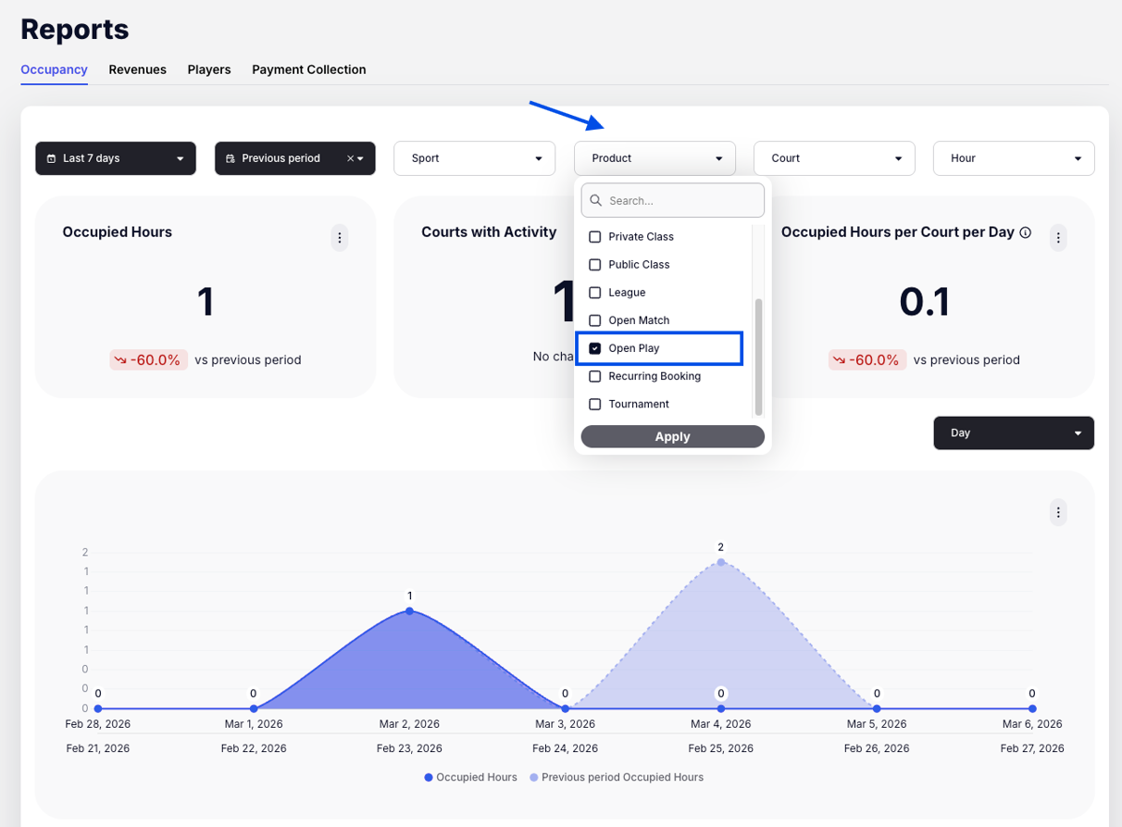Click the magnifier icon in the product search
This screenshot has width=1122, height=827.
click(595, 200)
